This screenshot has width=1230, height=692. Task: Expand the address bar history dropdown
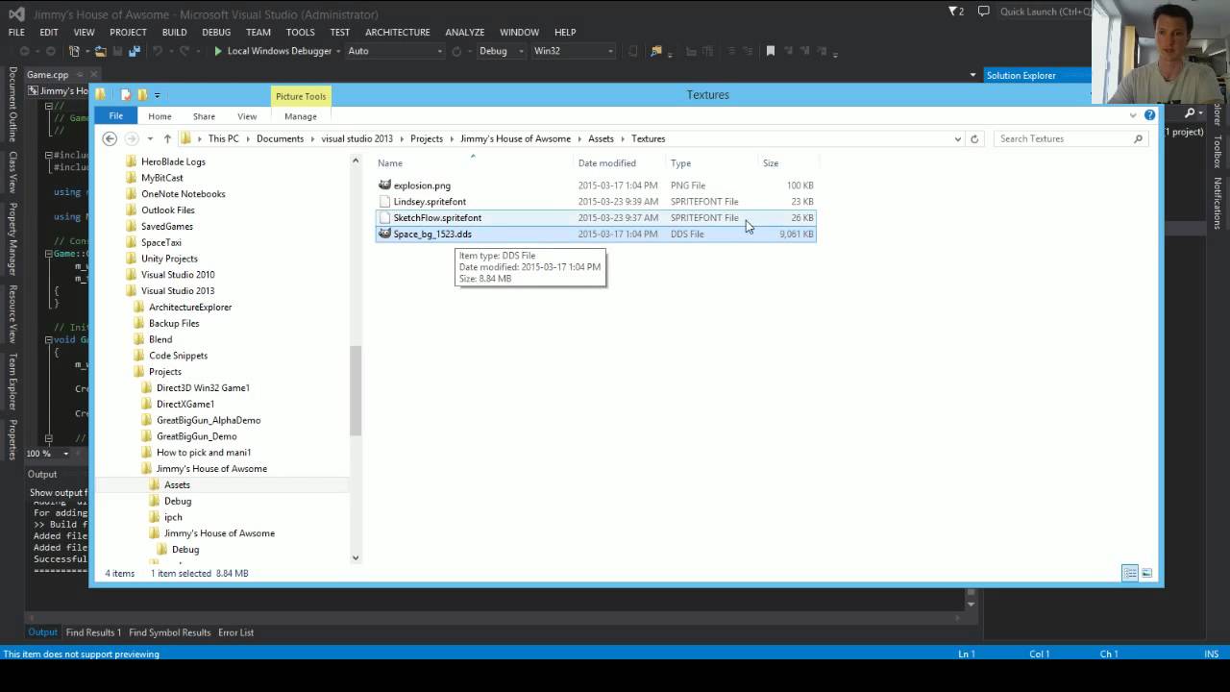(957, 138)
